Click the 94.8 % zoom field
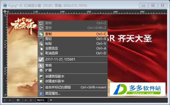The width and height of the screenshot is (170, 105). 42,100
